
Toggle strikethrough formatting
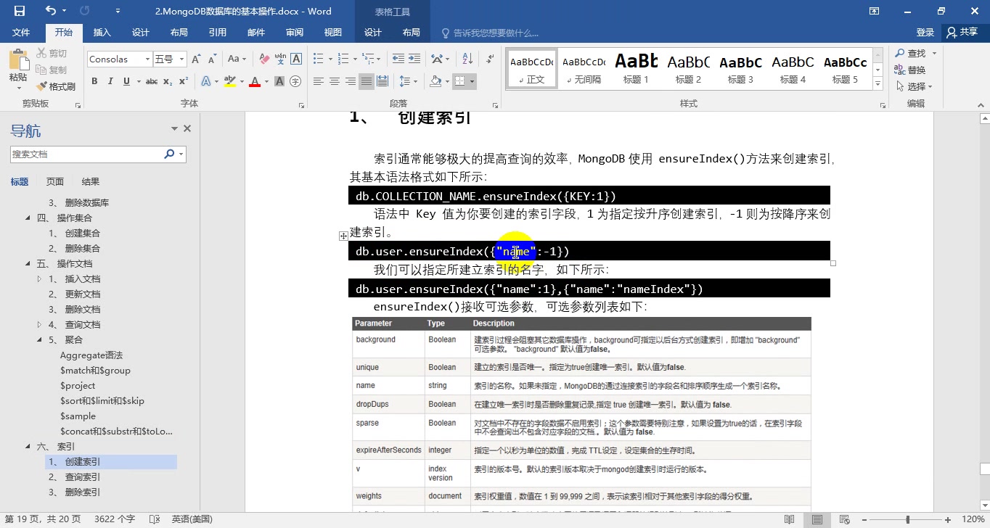pyautogui.click(x=152, y=81)
